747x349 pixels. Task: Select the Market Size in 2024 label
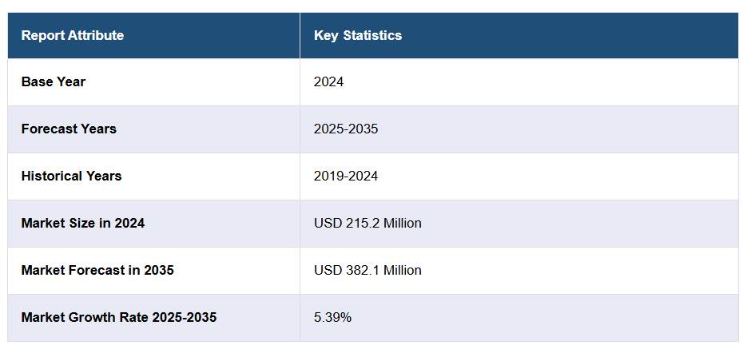click(83, 223)
